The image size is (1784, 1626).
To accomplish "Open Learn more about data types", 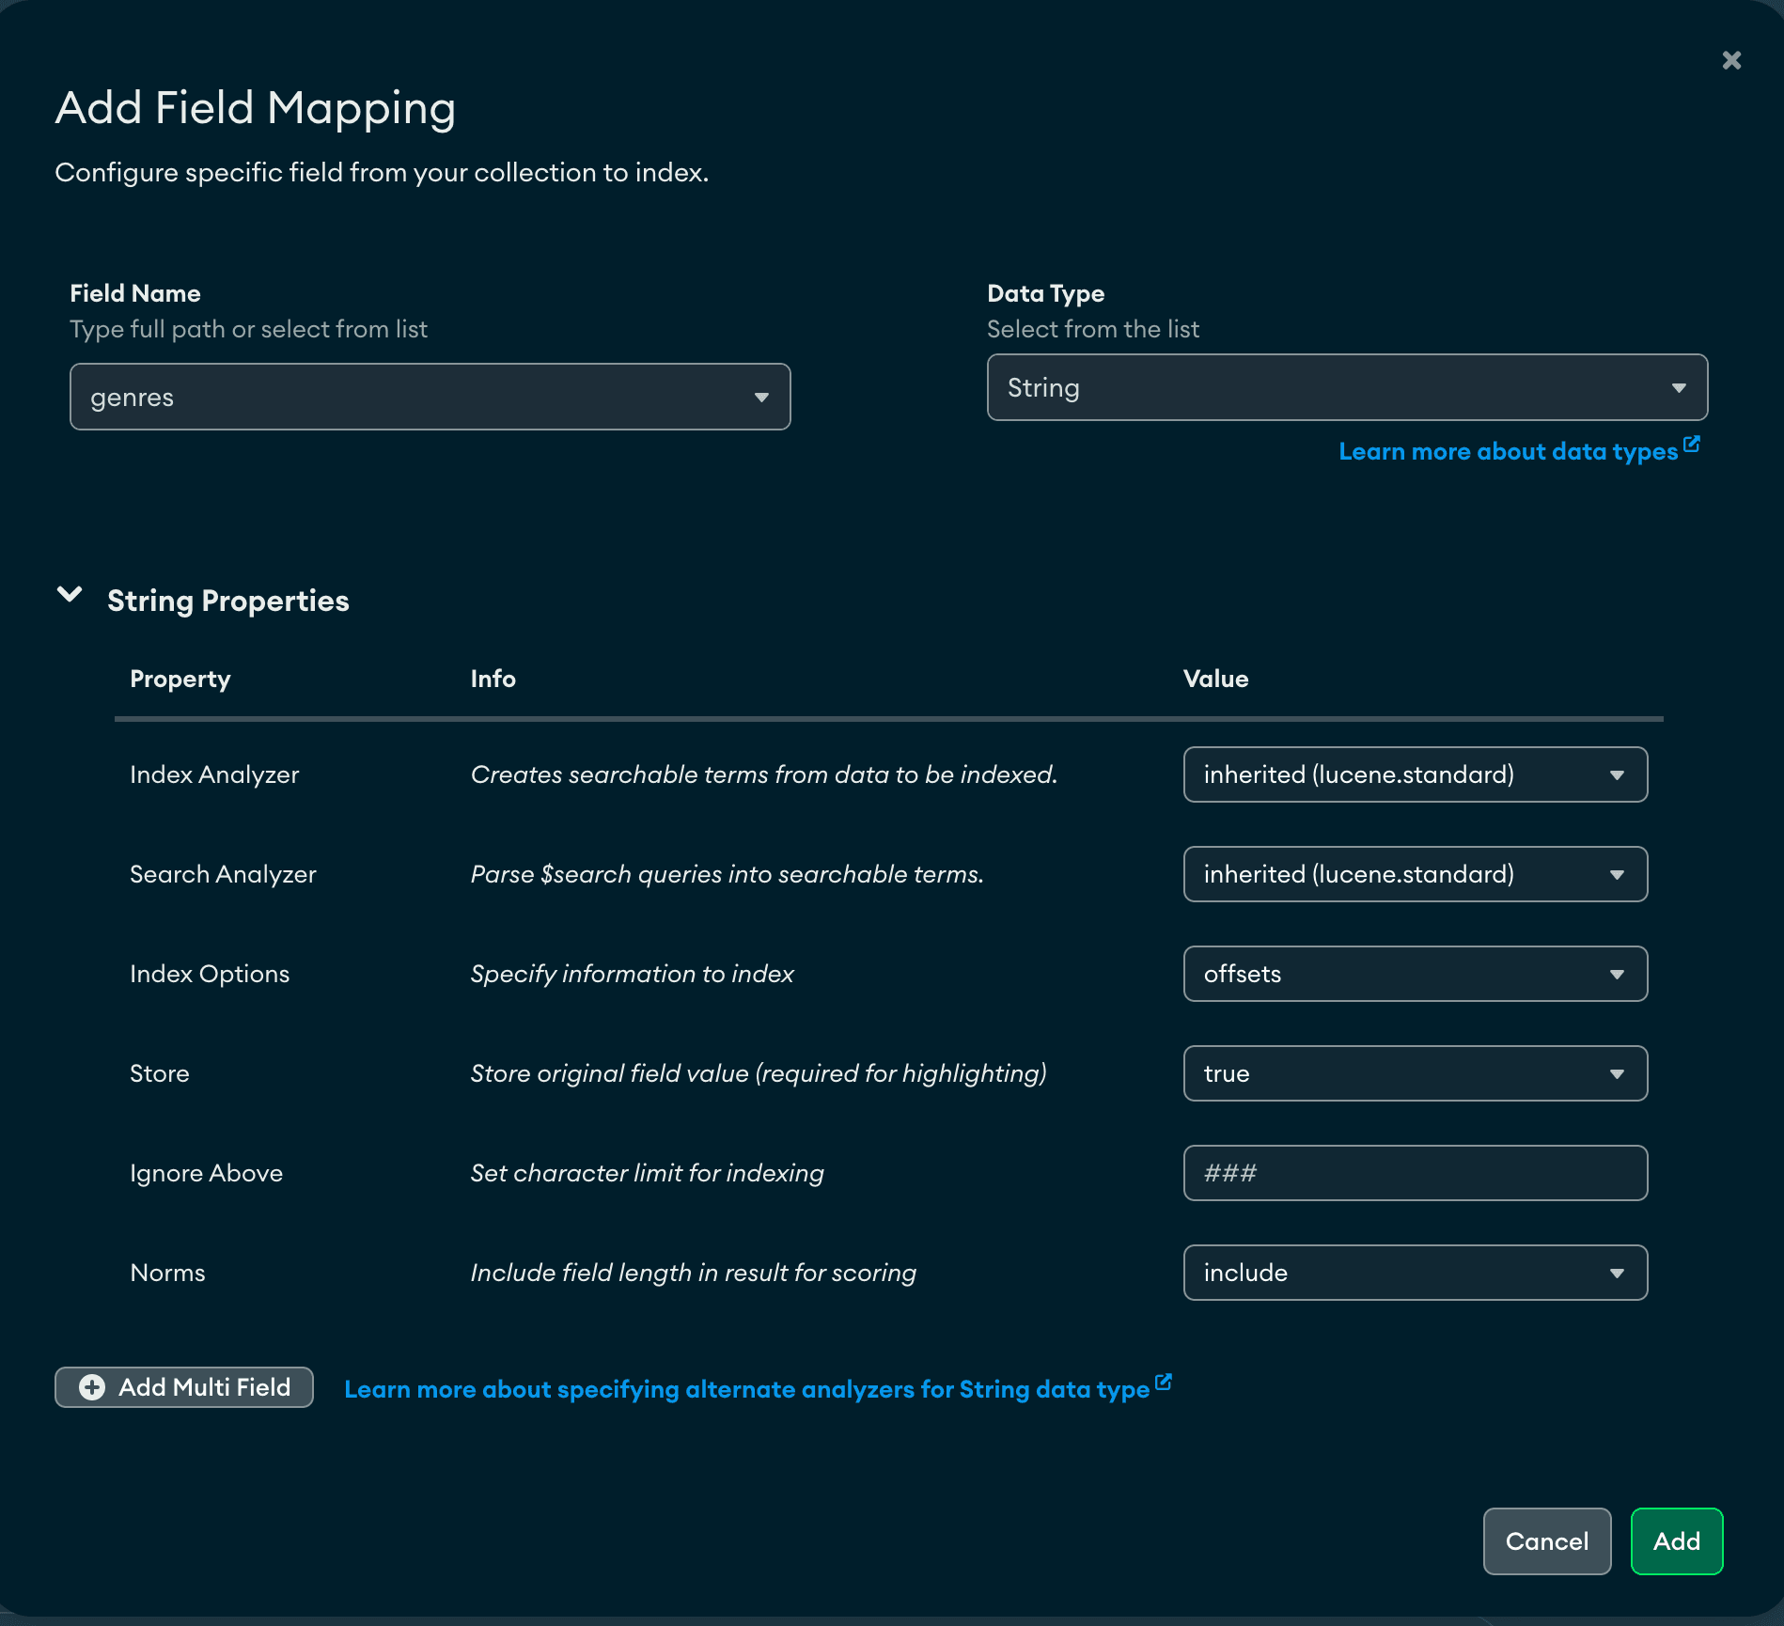I will click(x=1507, y=451).
